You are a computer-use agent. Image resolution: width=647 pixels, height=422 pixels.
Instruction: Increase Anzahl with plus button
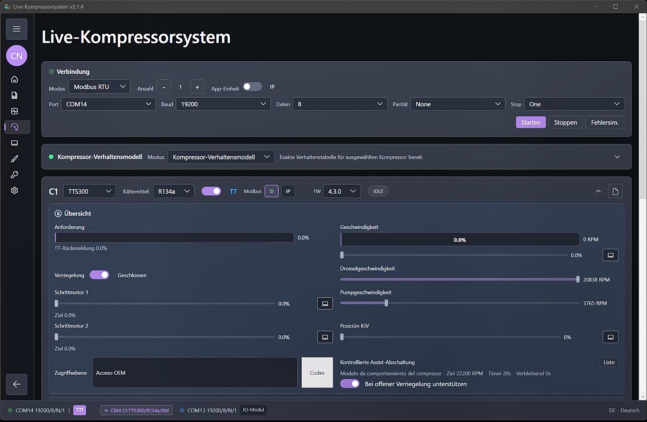click(197, 87)
